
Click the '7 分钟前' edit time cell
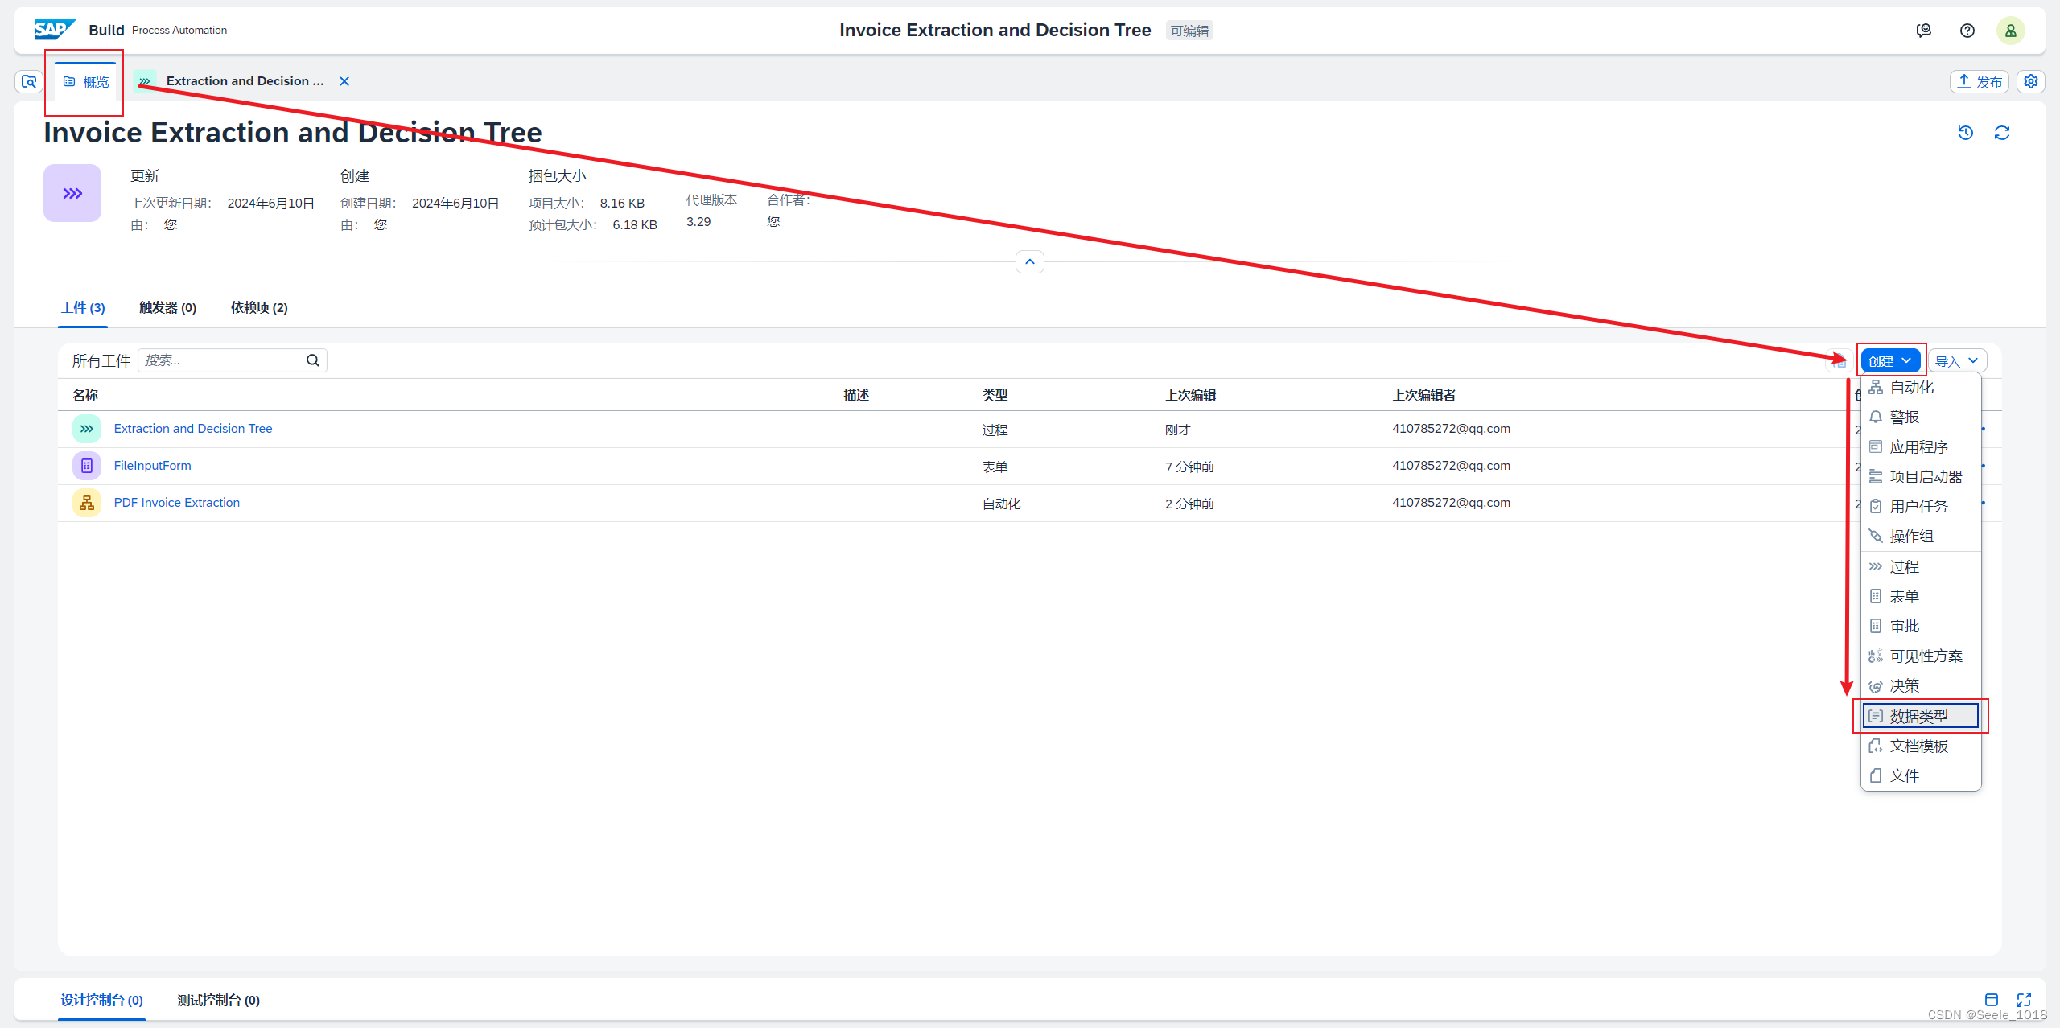(1189, 467)
